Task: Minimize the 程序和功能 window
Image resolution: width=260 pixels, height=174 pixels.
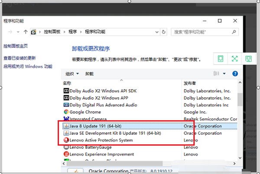Action: [x=205, y=21]
